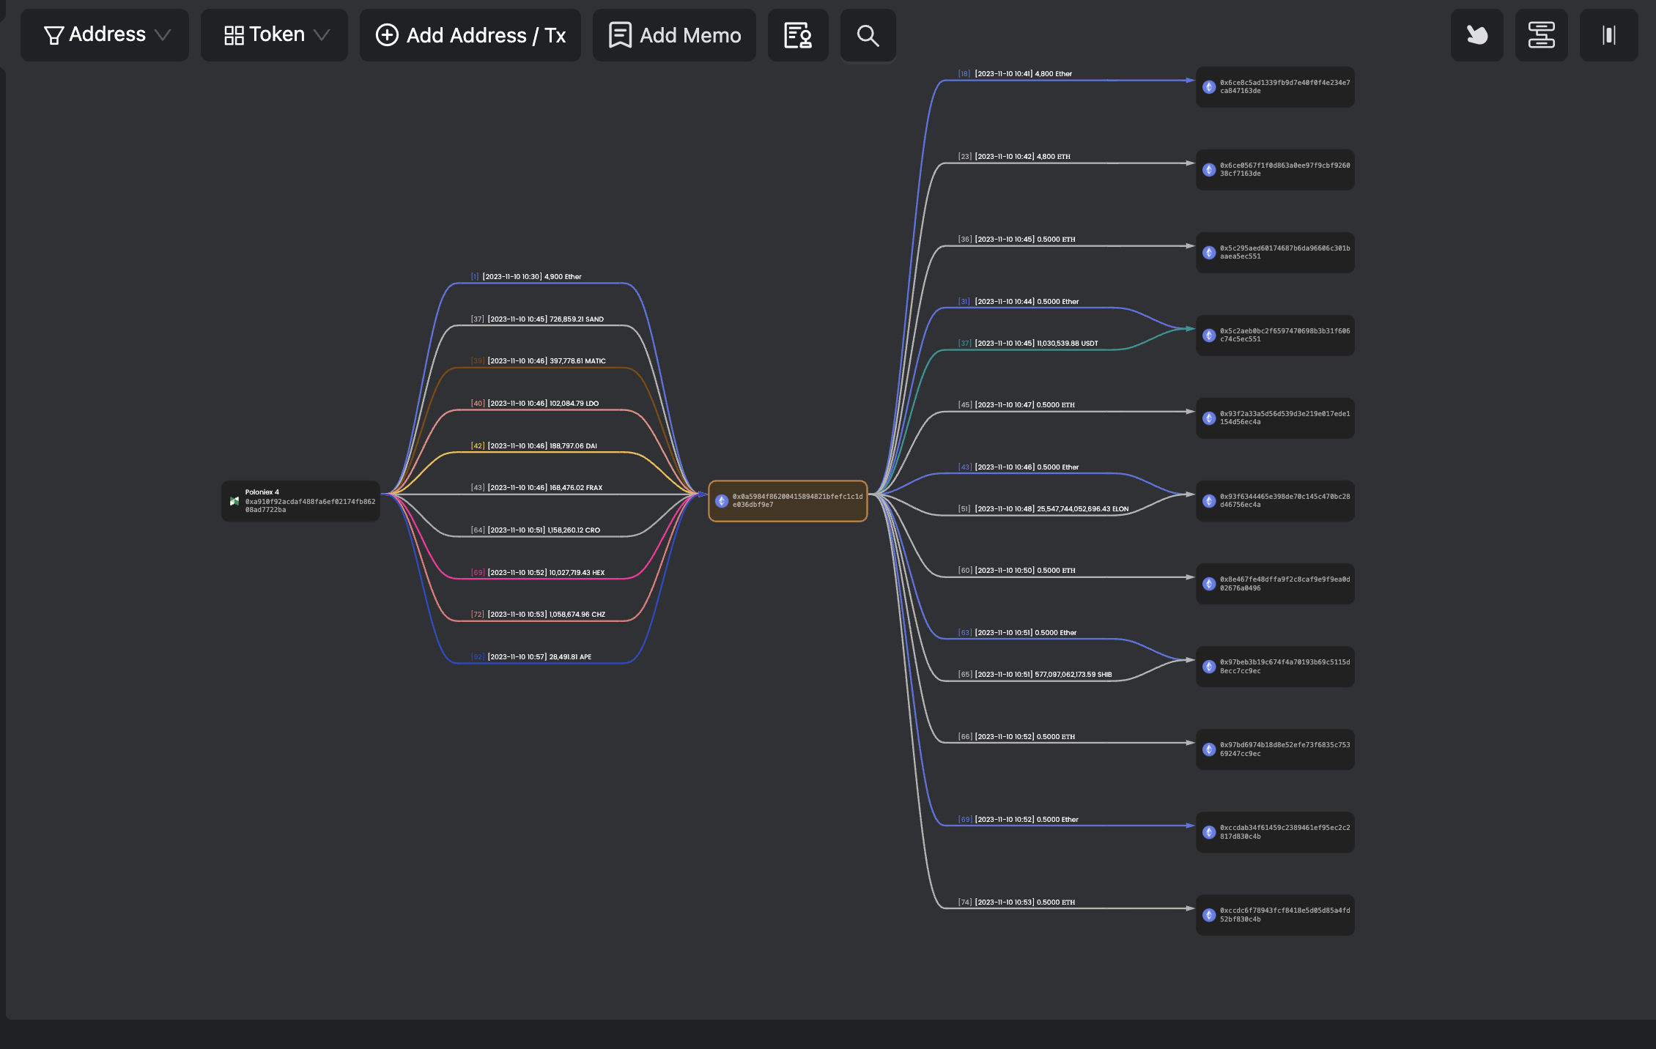Expand the Token filter dropdown
This screenshot has width=1656, height=1049.
coord(275,35)
